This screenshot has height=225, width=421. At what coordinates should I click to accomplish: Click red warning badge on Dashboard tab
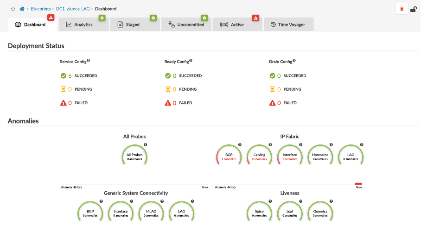(x=51, y=18)
